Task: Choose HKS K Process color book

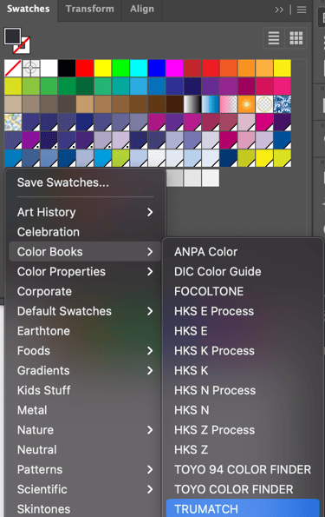Action: click(243, 350)
